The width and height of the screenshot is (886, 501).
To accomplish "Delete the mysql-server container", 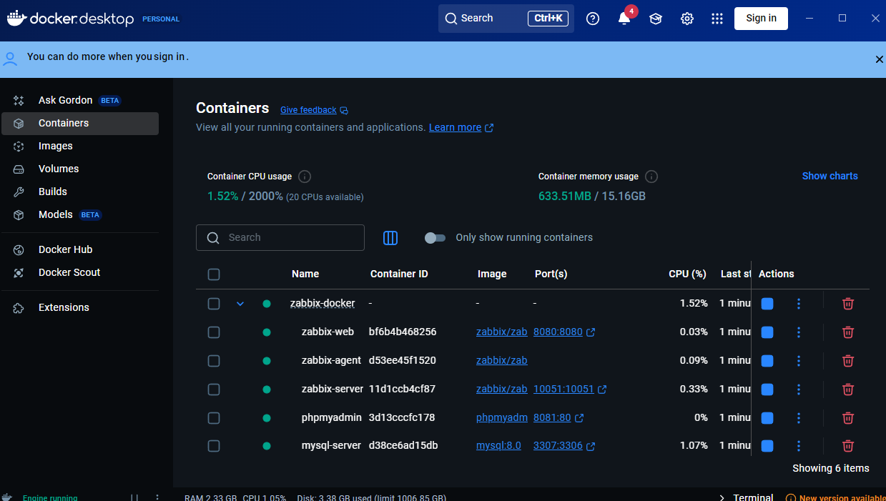I will 848,446.
